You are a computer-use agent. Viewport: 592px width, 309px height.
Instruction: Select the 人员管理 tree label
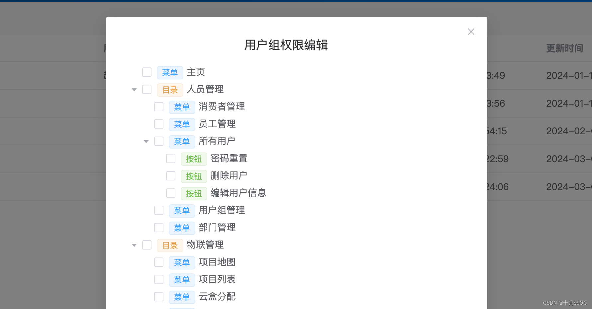point(205,89)
